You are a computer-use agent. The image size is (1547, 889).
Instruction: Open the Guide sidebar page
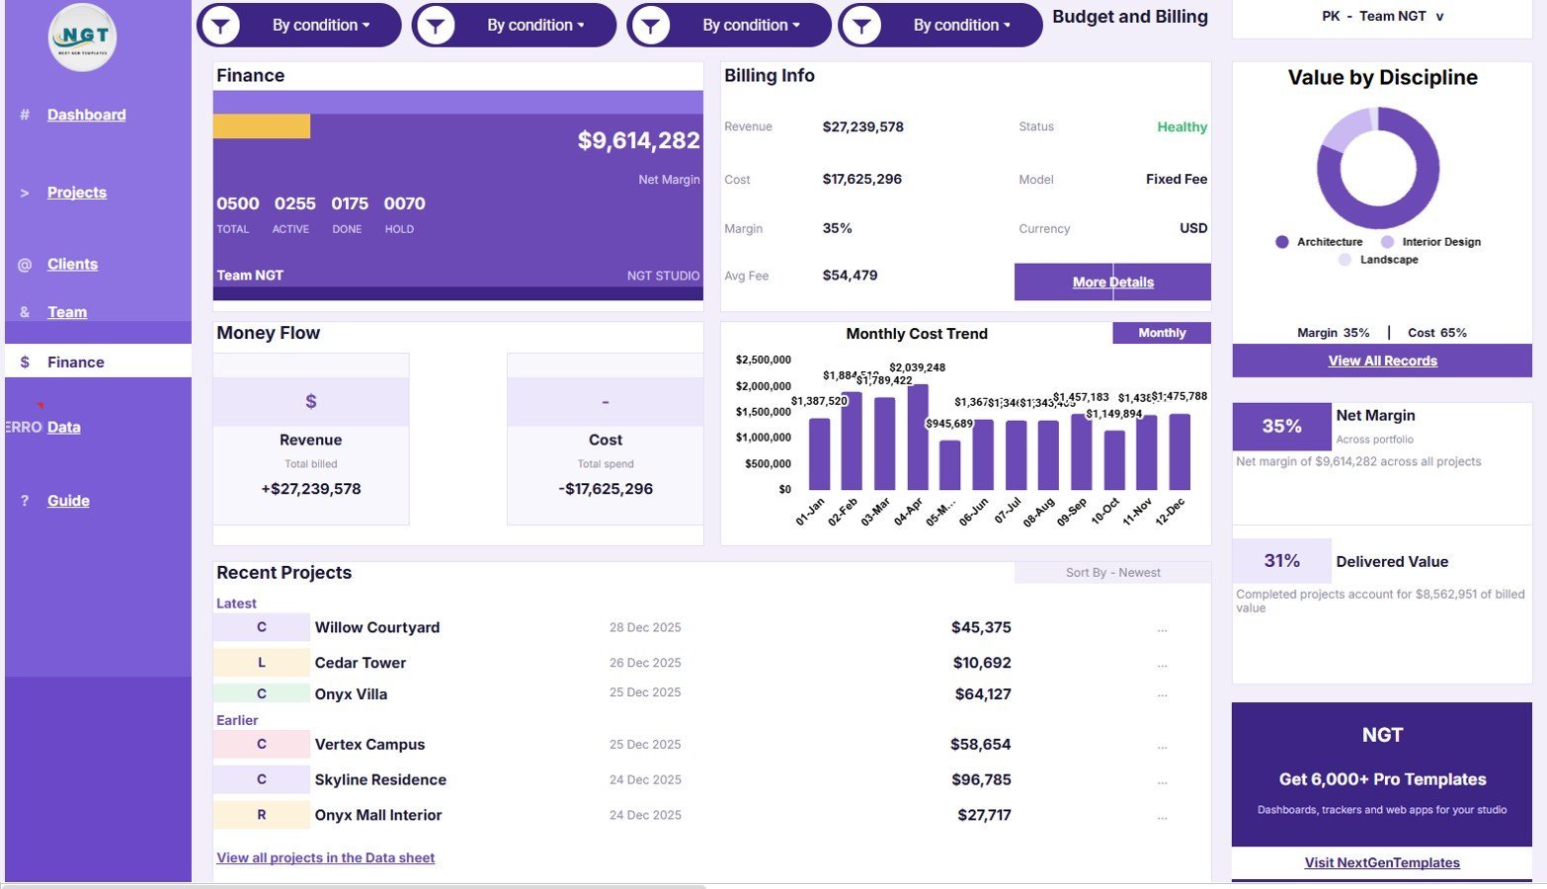(68, 501)
